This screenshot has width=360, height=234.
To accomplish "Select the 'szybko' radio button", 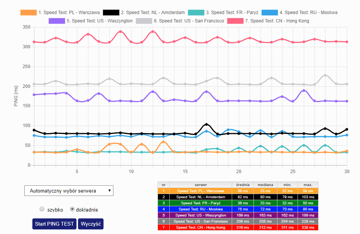I will 42,209.
